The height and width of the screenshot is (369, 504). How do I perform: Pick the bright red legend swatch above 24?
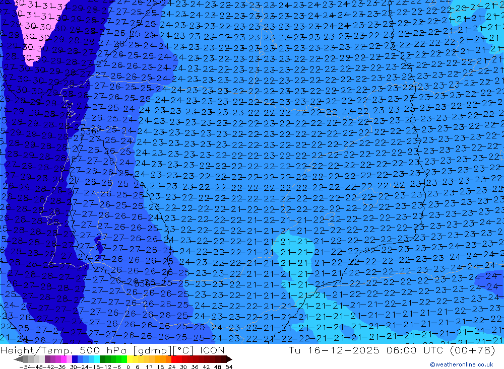[x=174, y=359]
